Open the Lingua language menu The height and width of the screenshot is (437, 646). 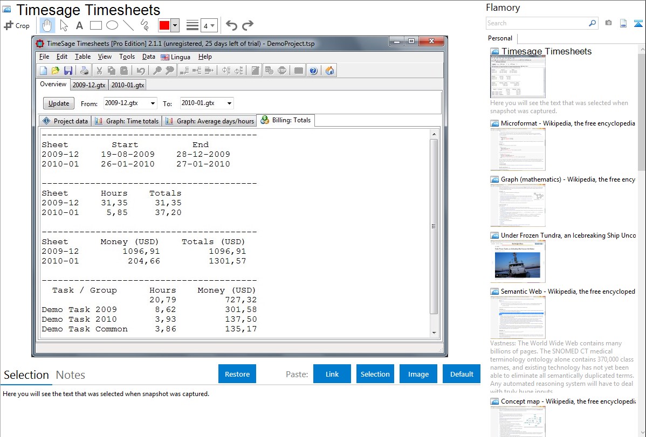click(176, 57)
